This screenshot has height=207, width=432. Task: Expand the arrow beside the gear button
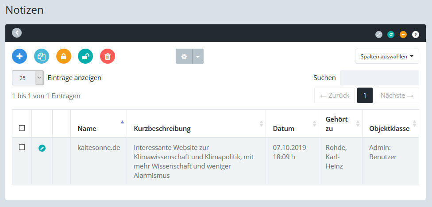[x=198, y=56]
